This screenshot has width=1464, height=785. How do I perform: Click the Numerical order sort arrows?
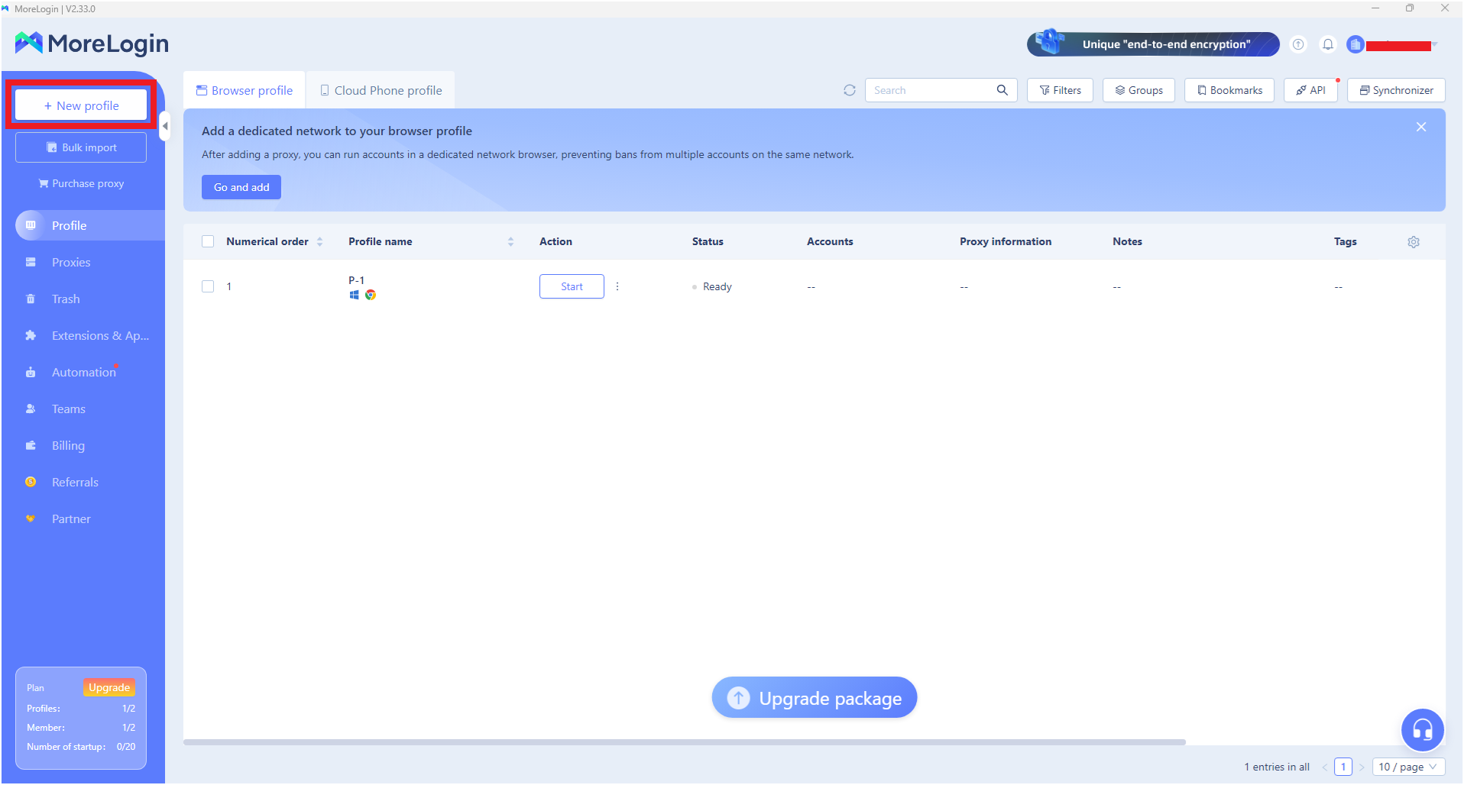tap(320, 241)
